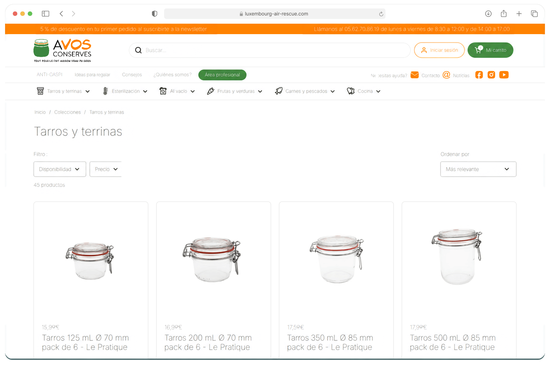
Task: Click the Buscar search field
Action: (270, 50)
